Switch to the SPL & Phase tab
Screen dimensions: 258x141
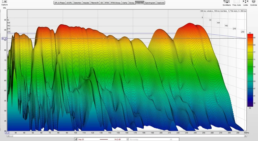pos(59,3)
